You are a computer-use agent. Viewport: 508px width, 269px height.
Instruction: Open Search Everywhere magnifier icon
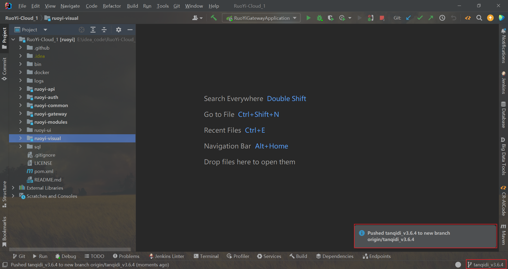479,18
